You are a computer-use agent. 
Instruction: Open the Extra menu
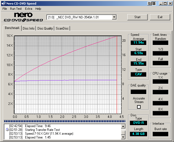[29, 9]
